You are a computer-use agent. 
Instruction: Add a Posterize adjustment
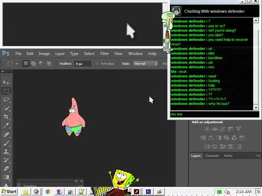tap(215, 146)
